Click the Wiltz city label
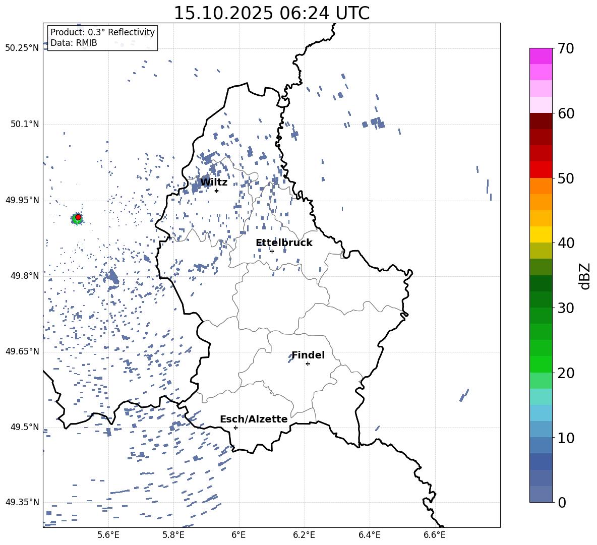 pyautogui.click(x=214, y=183)
